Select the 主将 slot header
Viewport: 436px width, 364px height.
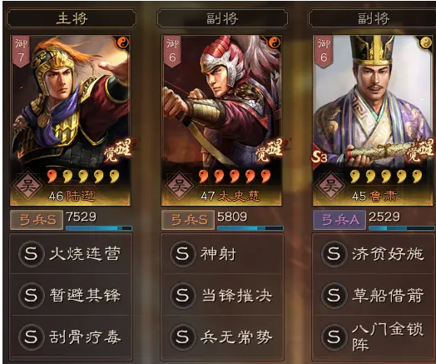point(72,18)
